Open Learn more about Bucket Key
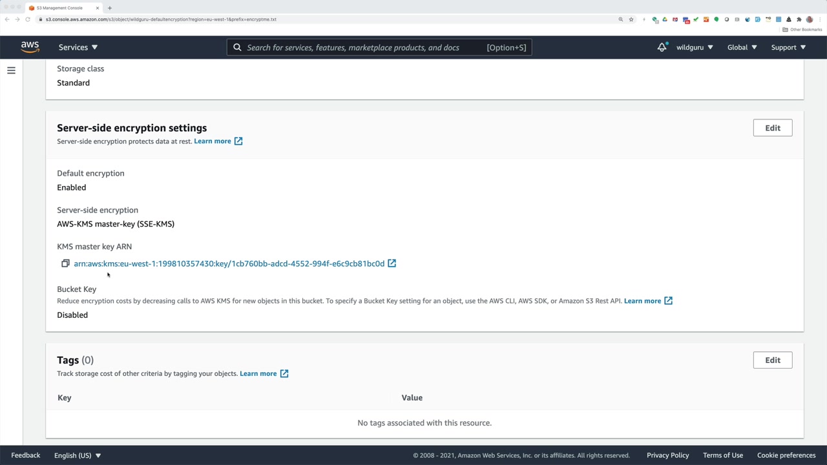827x465 pixels. 648,301
